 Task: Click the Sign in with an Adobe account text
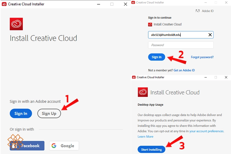click(35, 101)
